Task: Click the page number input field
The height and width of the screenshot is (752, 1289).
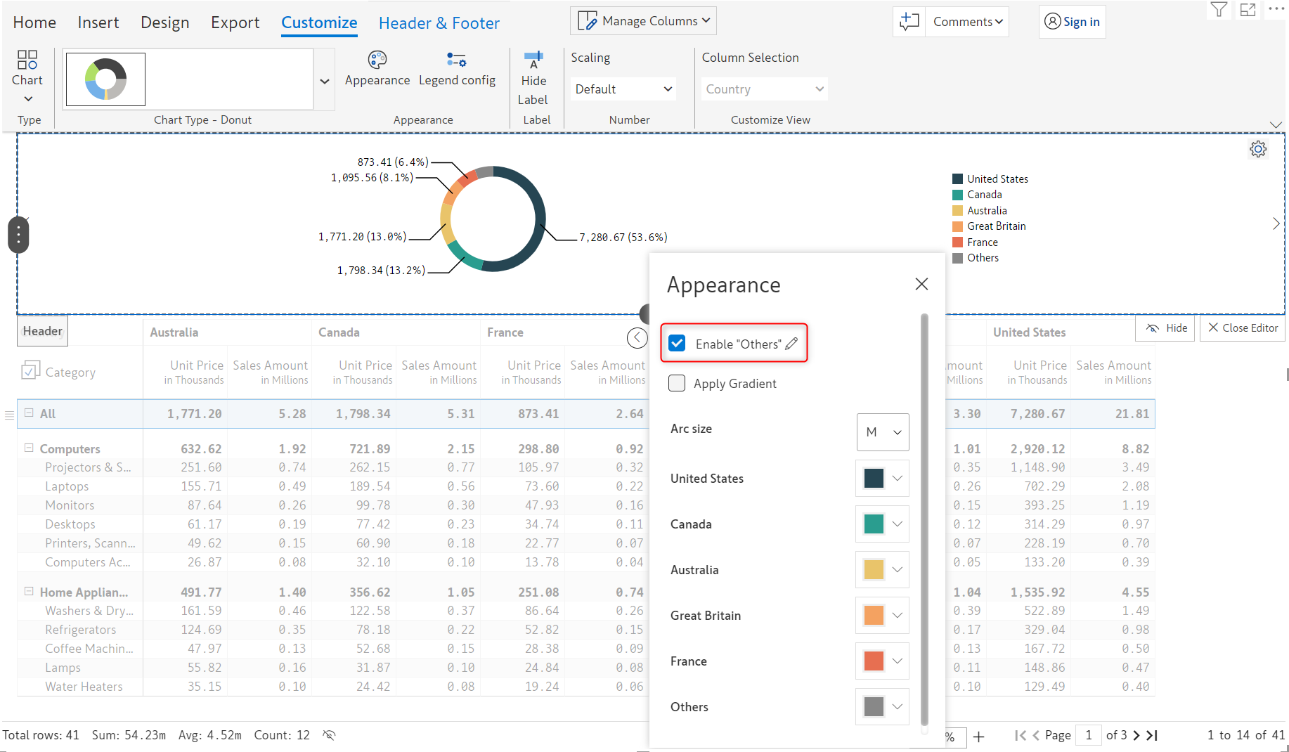Action: tap(1088, 735)
